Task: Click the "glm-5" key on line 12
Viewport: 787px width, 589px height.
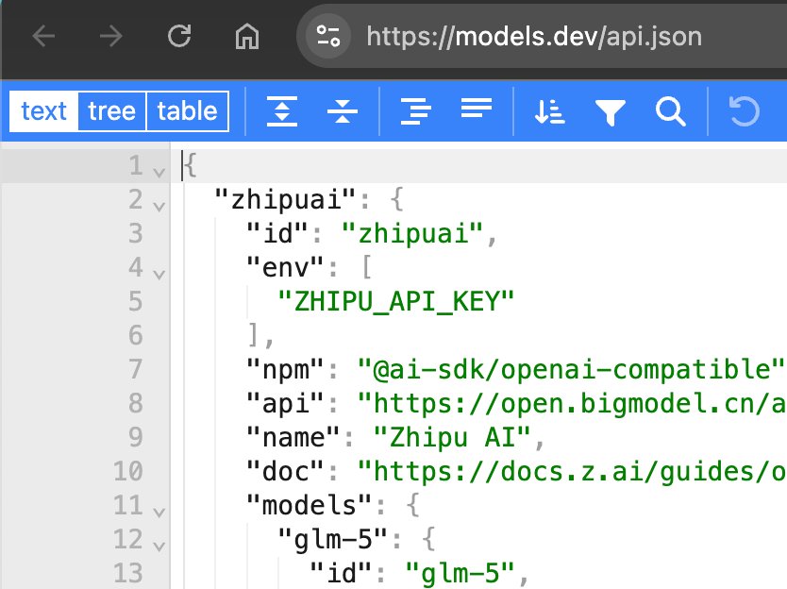Action: coord(333,539)
